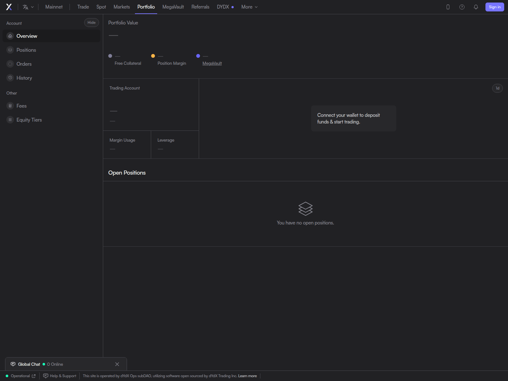Click the Trading Account card

click(151, 105)
